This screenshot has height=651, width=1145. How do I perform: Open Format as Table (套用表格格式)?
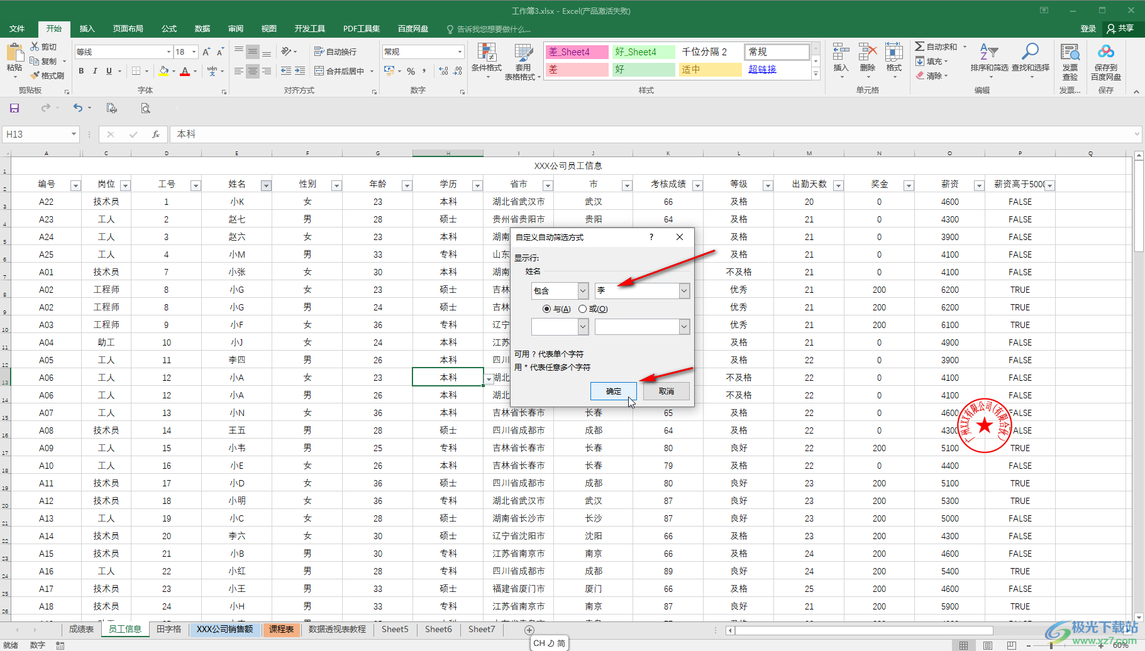pyautogui.click(x=523, y=61)
